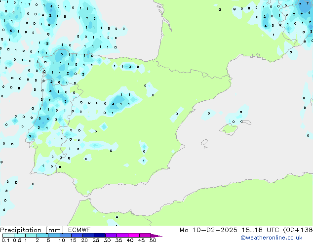This screenshot has height=242, width=313.
Task: Pick the 2–5 mm legend swatch
Action: [42, 236]
